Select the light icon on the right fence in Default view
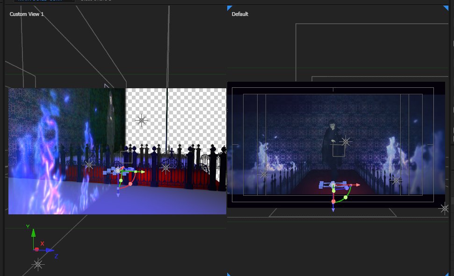Image resolution: width=454 pixels, height=276 pixels. coord(396,181)
